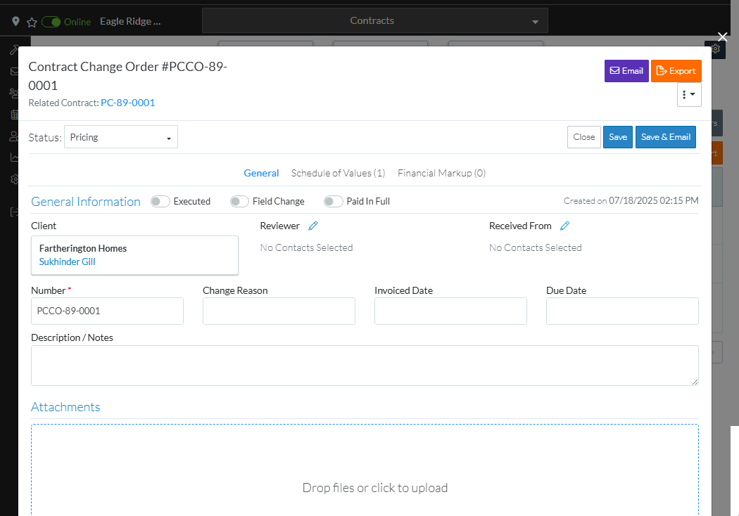Open the Status dropdown showing Pricing
739x516 pixels.
coord(121,137)
